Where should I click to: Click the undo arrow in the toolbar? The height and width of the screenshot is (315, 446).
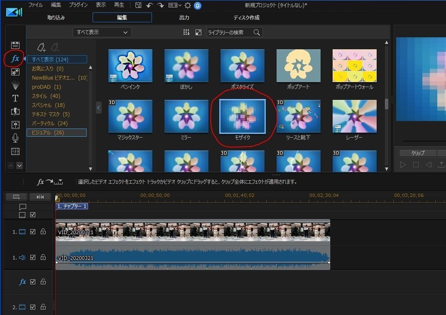(x=149, y=5)
